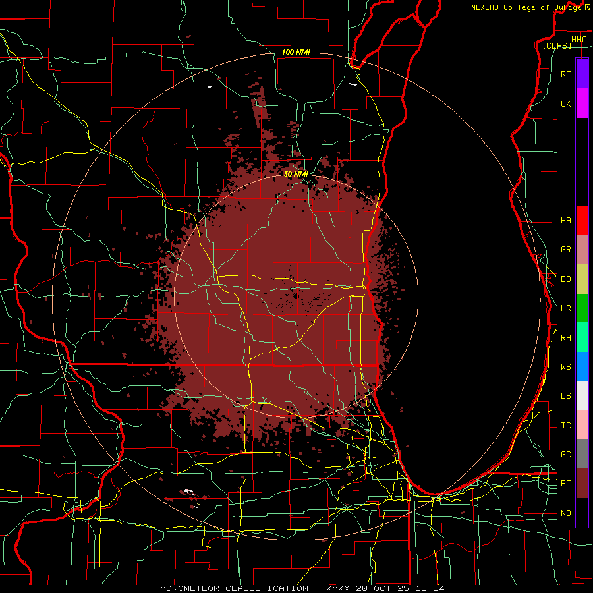Select the 'HA' legend label
Image resolution: width=593 pixels, height=593 pixels.
click(x=565, y=221)
